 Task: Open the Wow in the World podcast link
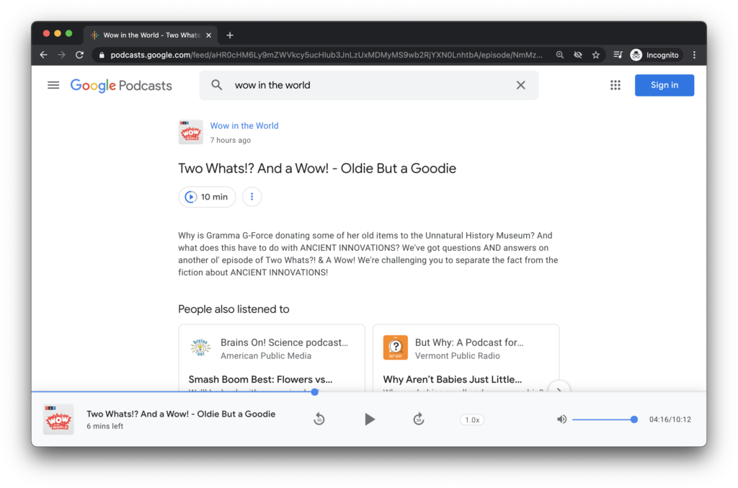click(x=244, y=125)
